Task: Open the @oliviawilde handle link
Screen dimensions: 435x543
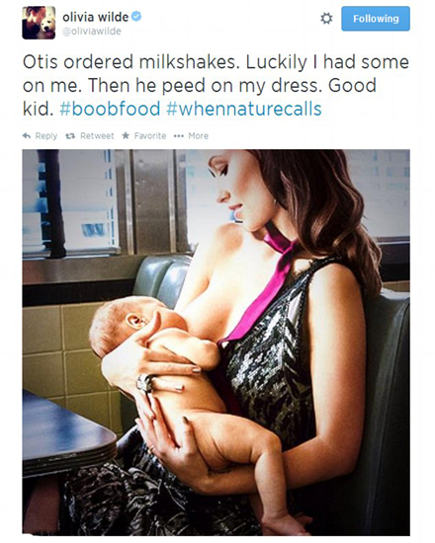Action: click(92, 32)
